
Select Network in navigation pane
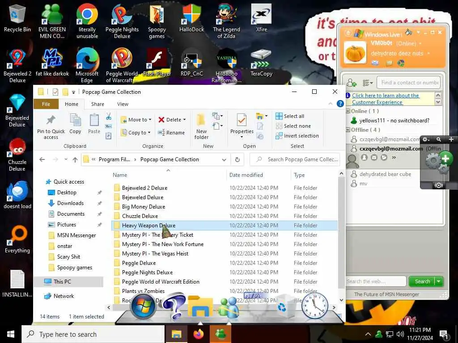64,296
